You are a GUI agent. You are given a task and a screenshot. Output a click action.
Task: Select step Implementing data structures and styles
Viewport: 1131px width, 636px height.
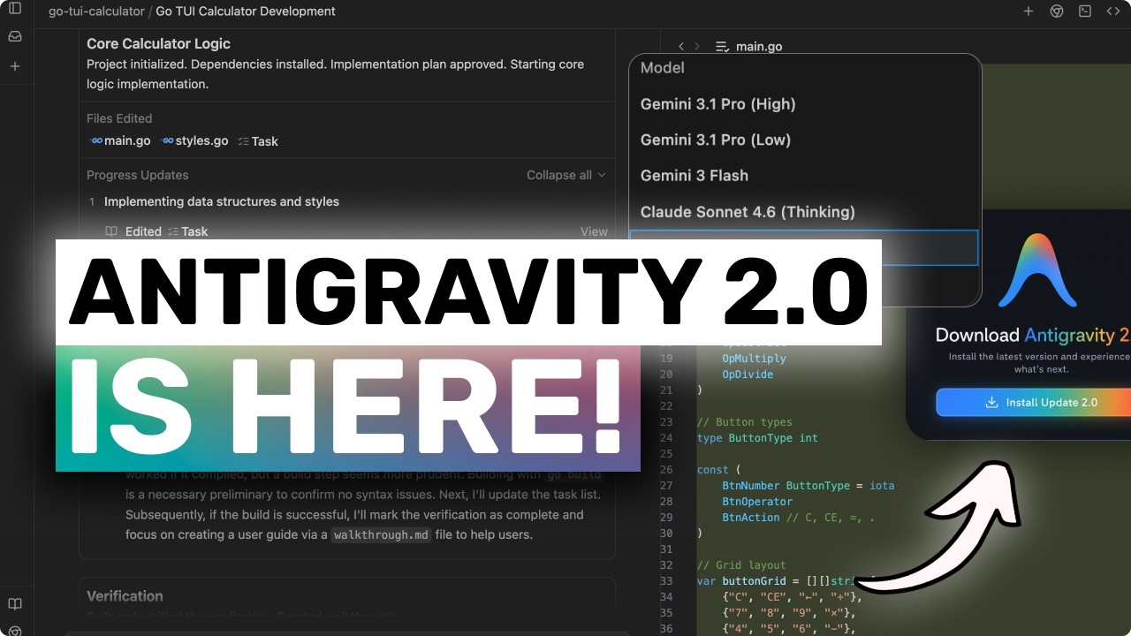pos(221,201)
